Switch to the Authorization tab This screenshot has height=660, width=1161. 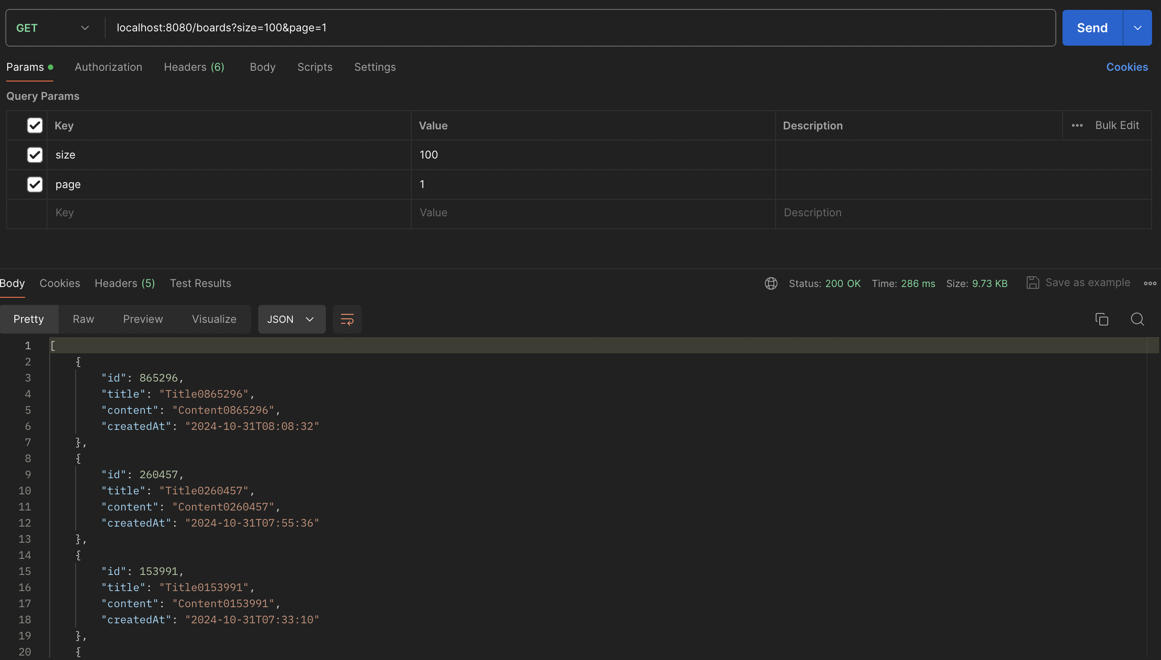pyautogui.click(x=108, y=67)
